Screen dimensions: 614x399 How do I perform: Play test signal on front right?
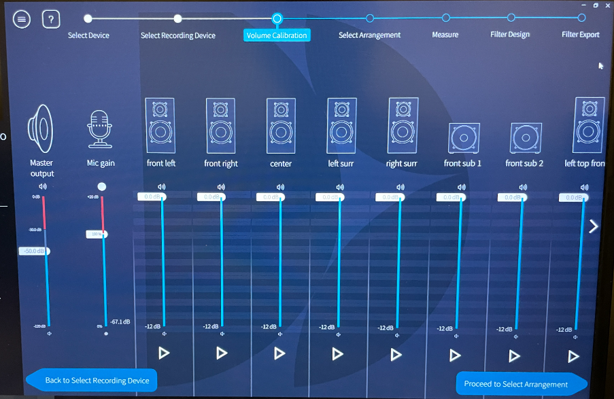pyautogui.click(x=222, y=353)
